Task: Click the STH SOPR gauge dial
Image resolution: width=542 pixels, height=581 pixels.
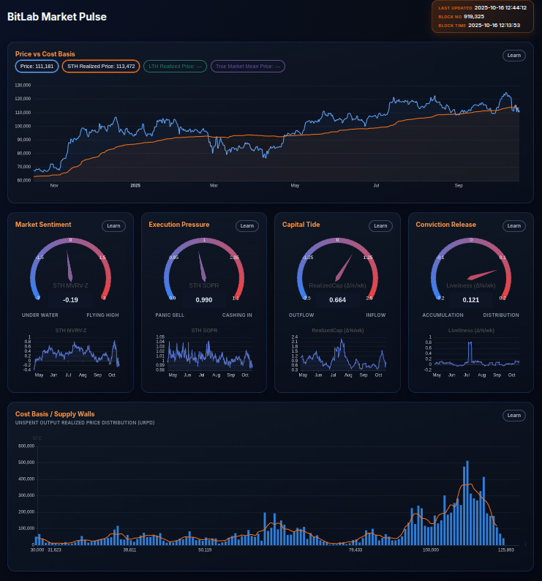Action: pyautogui.click(x=204, y=269)
